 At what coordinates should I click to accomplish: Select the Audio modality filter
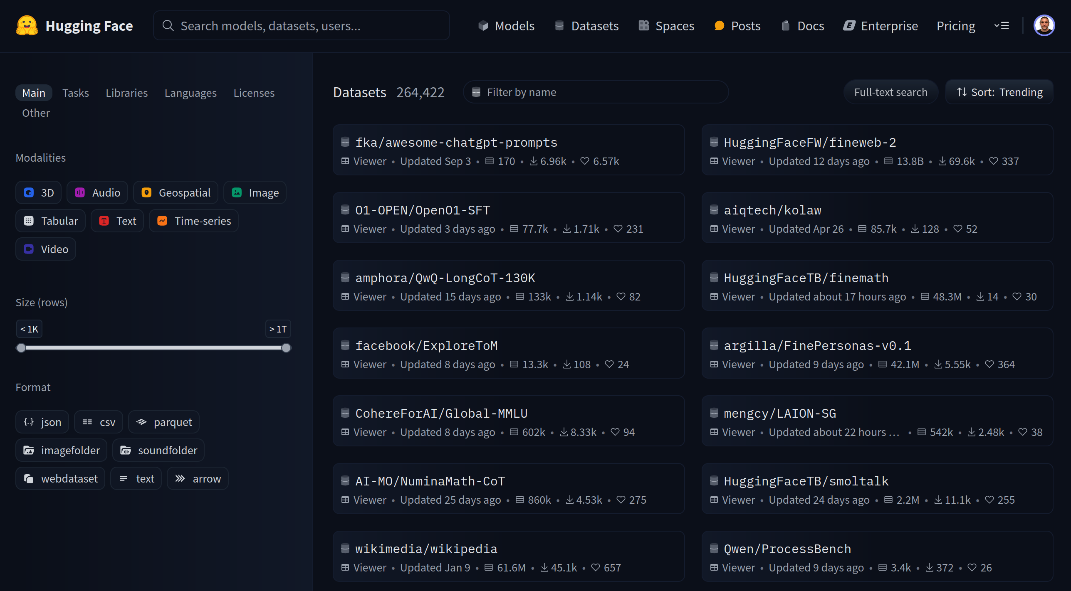97,192
